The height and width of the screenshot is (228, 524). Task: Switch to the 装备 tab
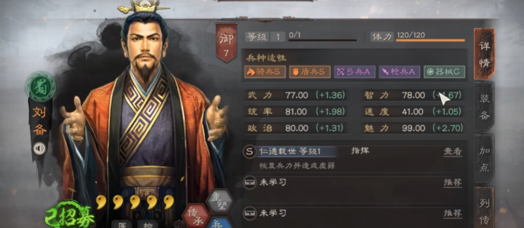484,107
